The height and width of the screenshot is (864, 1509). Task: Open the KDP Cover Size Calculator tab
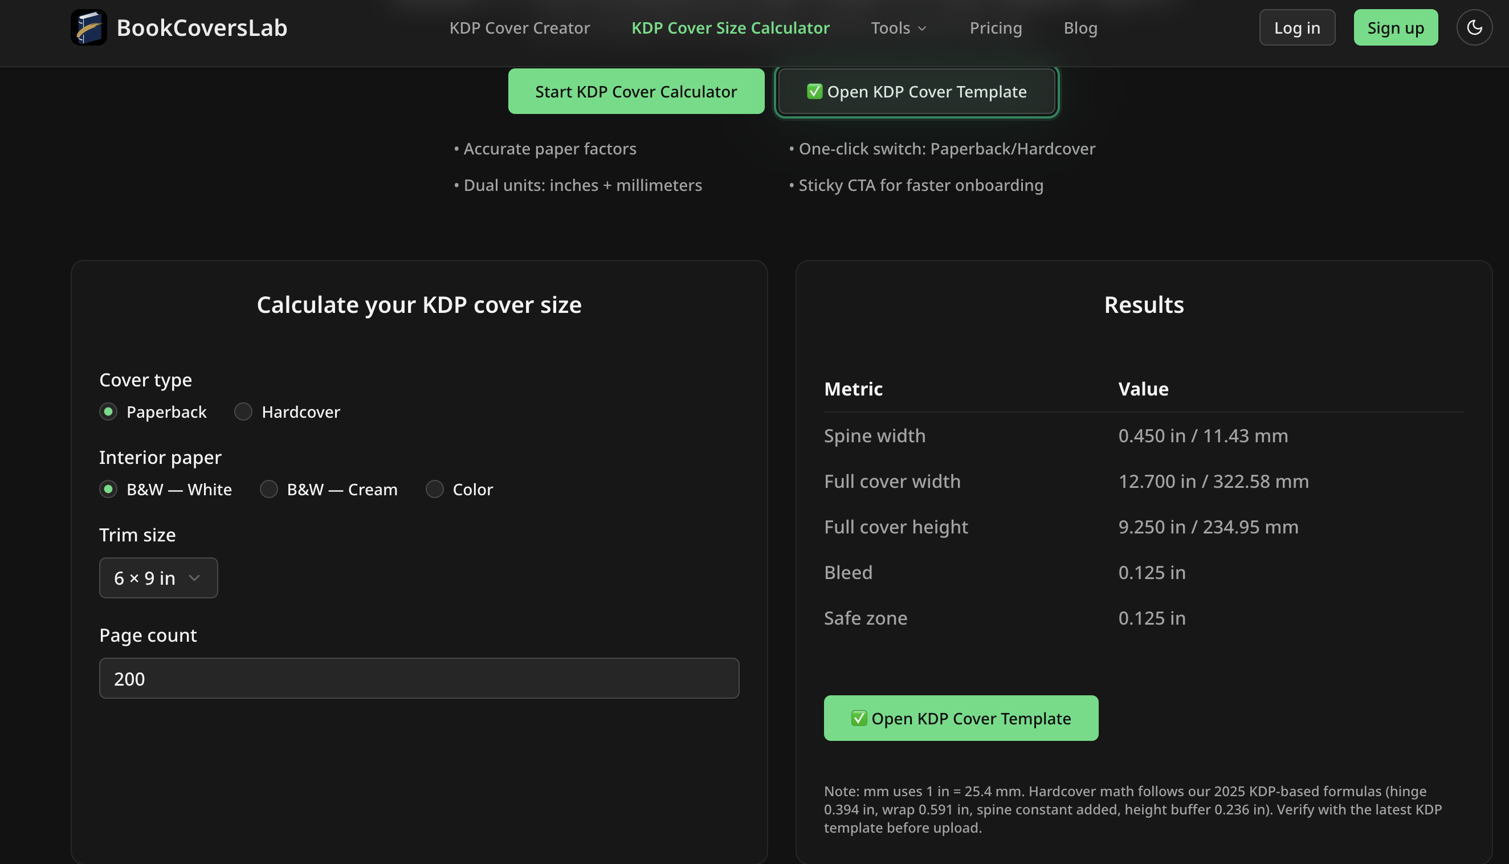730,28
